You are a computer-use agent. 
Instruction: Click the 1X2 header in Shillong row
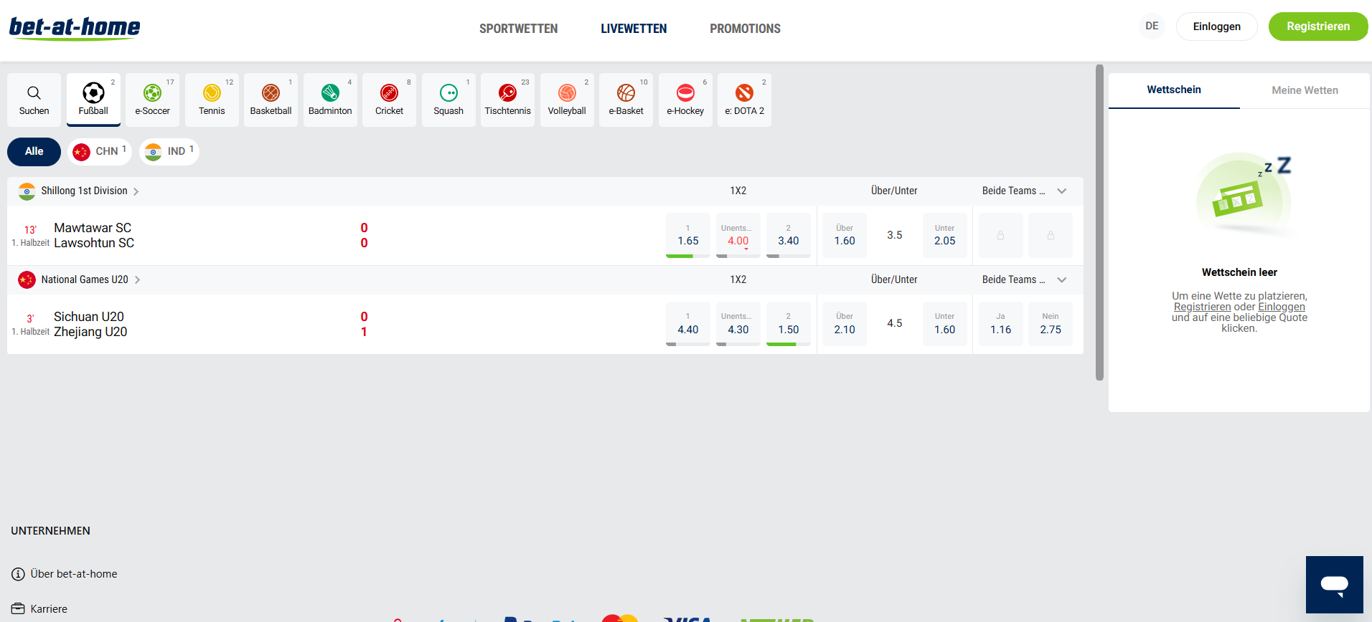738,191
